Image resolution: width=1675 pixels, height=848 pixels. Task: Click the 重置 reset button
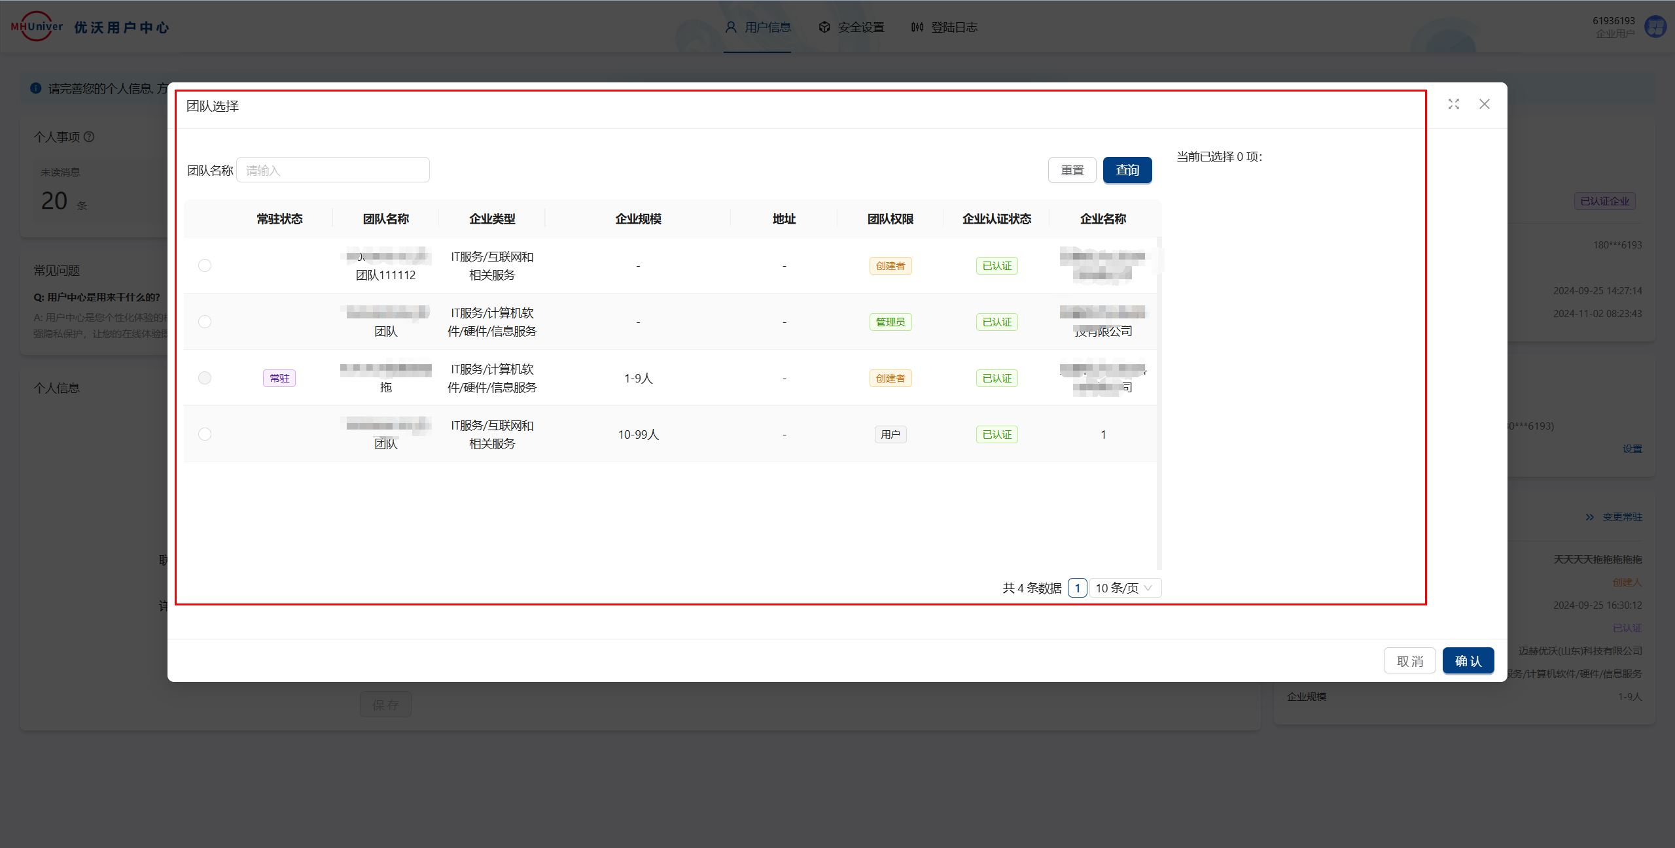tap(1072, 171)
